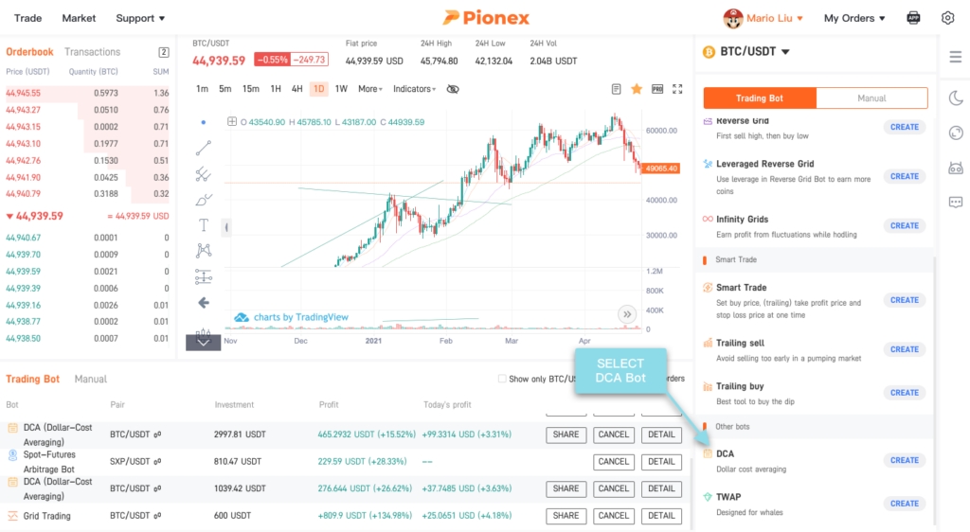Select the trend line drawing tool
Viewport: 970px width, 532px height.
point(204,148)
